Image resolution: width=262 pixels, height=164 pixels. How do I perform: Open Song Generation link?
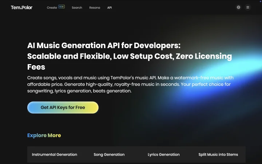(x=109, y=155)
